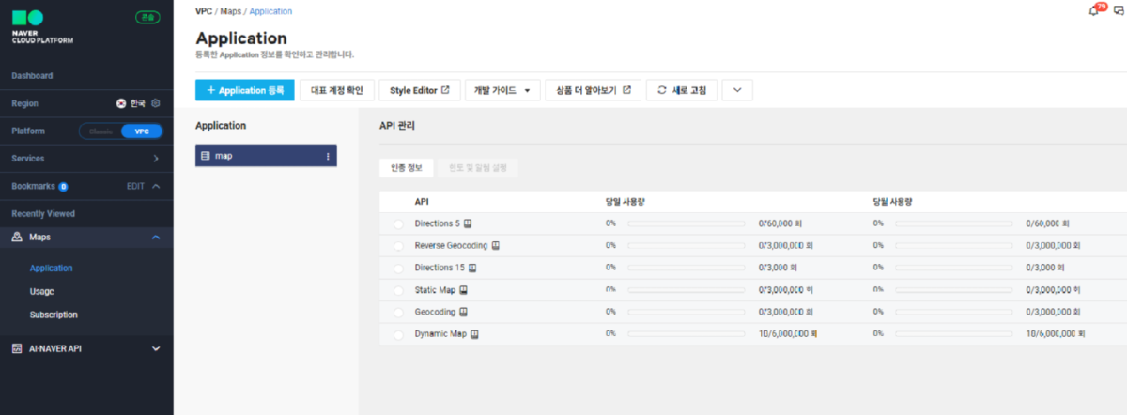This screenshot has width=1127, height=415.
Task: Open Usage in the Maps menu
Action: coord(41,292)
